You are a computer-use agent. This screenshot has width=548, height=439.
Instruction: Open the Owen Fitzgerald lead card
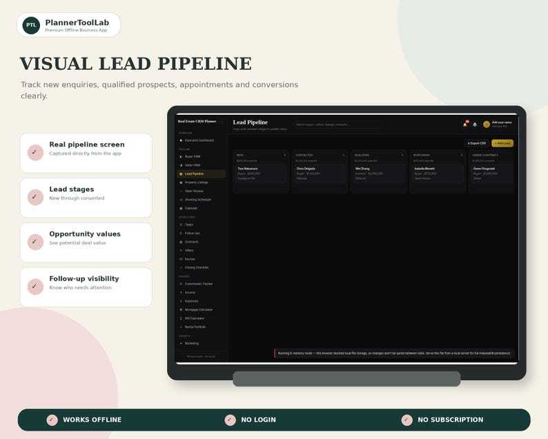point(492,174)
